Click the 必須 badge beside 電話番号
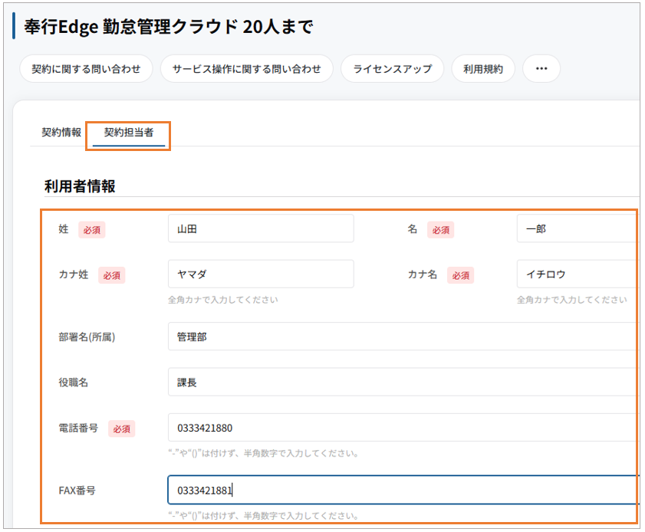Screen dimensions: 645x532 click(122, 429)
